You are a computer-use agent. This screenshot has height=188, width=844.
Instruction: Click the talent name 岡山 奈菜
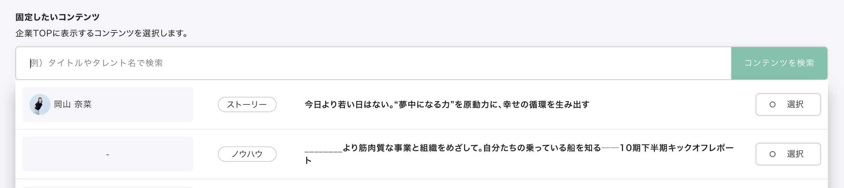[x=73, y=104]
